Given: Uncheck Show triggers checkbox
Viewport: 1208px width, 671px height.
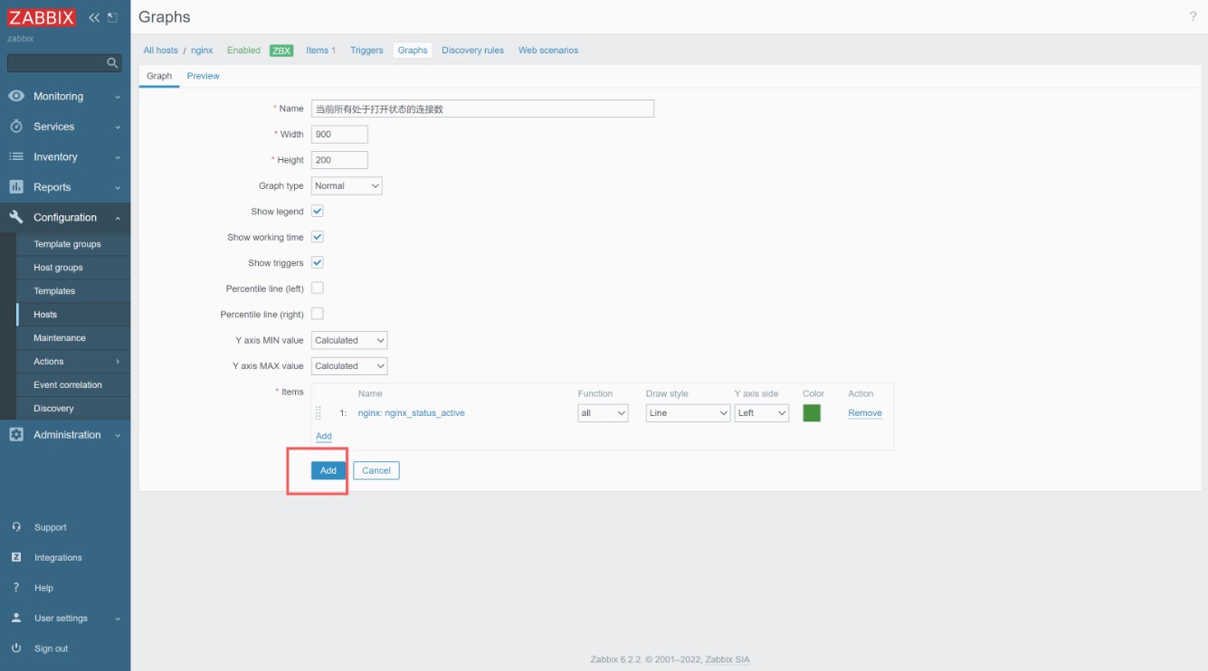Looking at the screenshot, I should pos(318,262).
